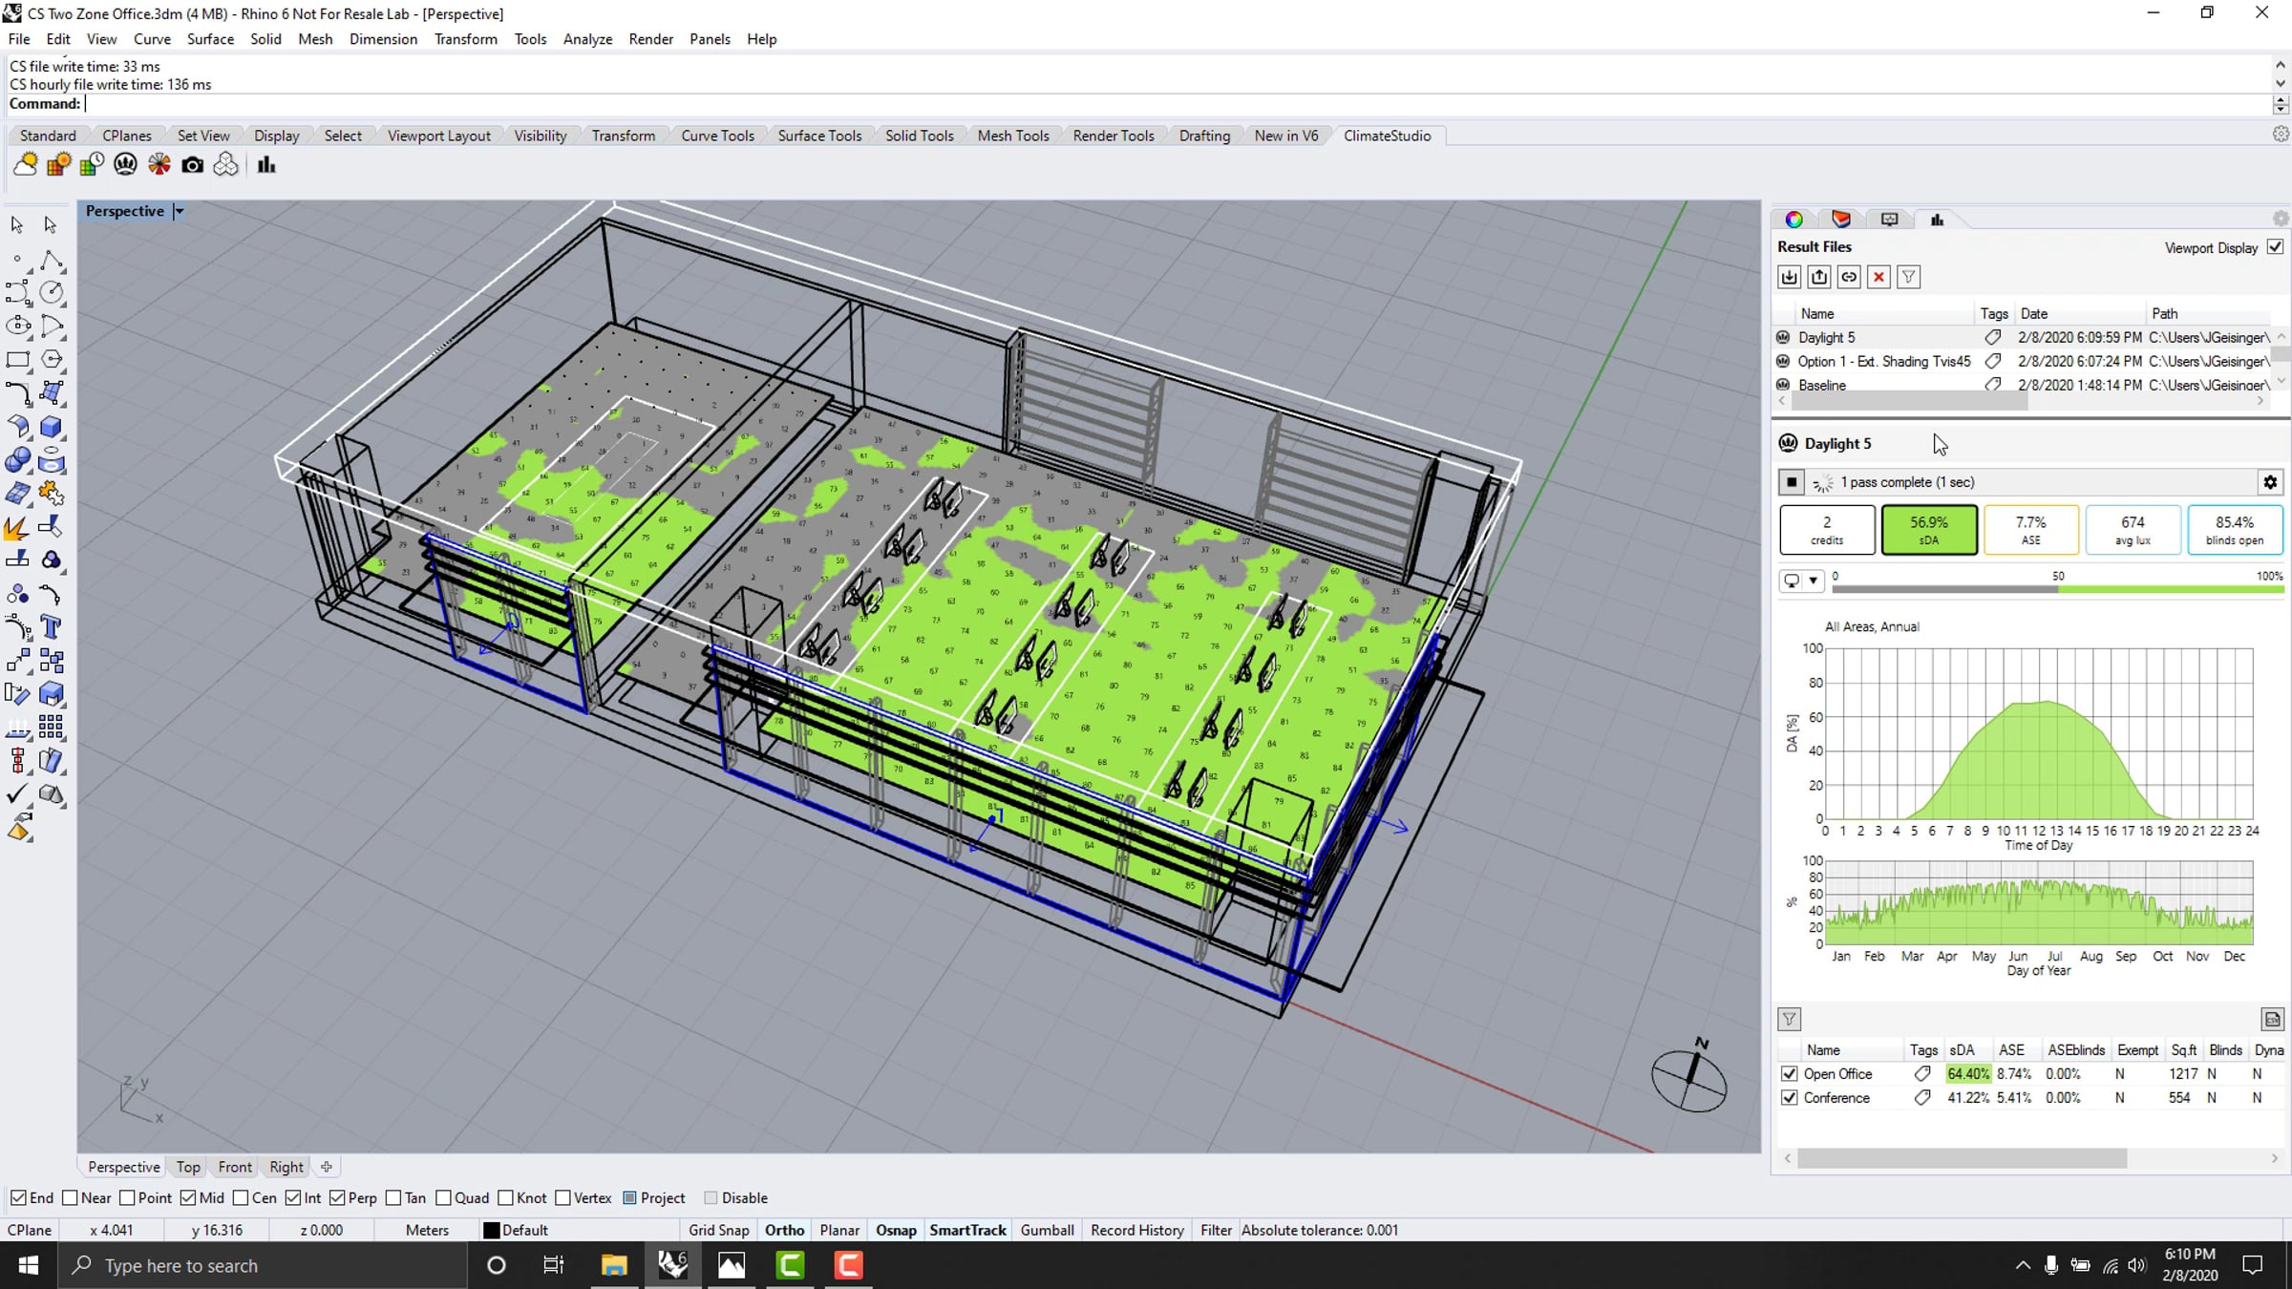The height and width of the screenshot is (1289, 2292).
Task: Click the sDA 56.9% metric tile
Action: [x=1929, y=530]
